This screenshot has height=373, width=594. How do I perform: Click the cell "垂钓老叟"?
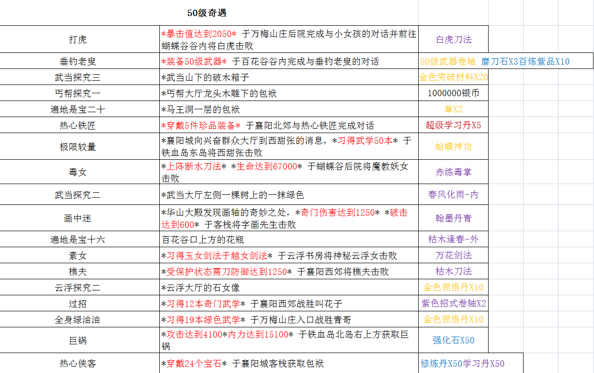coord(78,61)
